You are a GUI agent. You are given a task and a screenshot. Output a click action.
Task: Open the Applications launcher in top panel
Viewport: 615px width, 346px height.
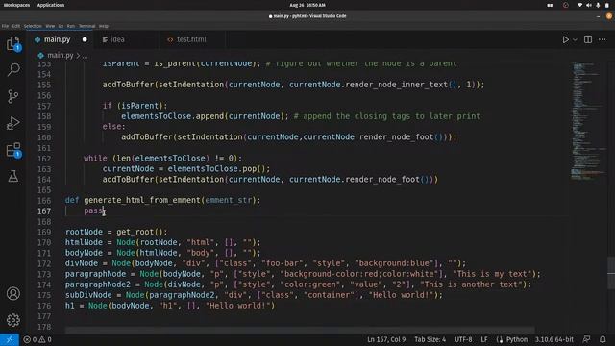pos(51,5)
